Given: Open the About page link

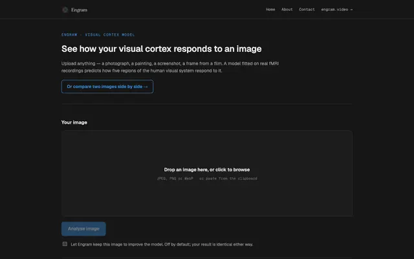Looking at the screenshot, I should 287,10.
